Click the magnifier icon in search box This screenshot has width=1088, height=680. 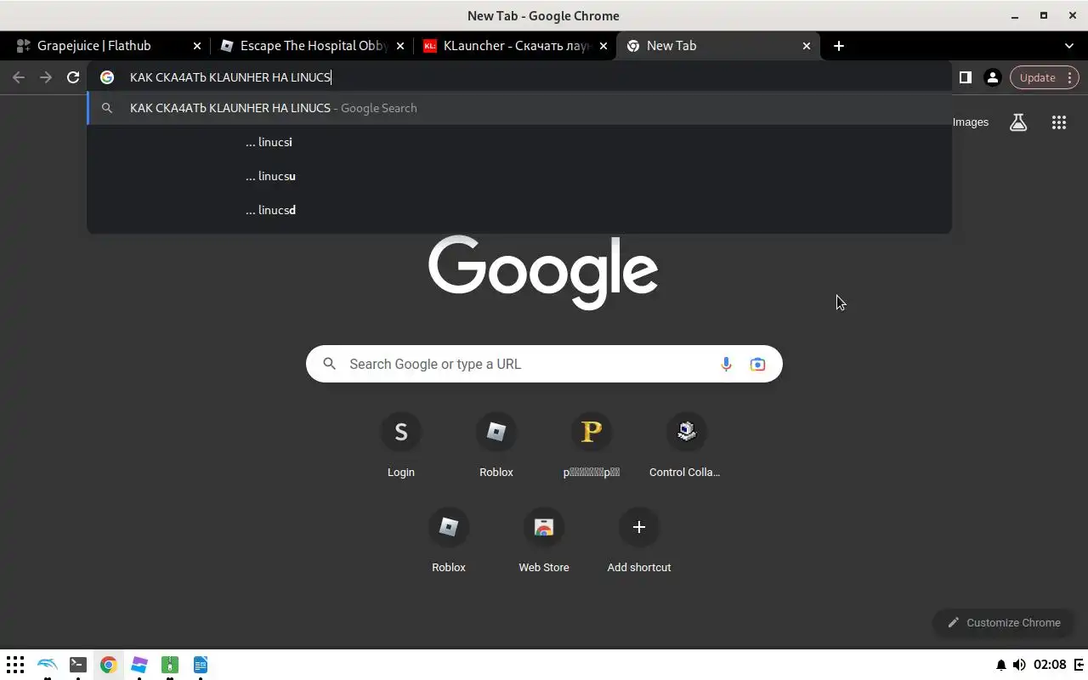[x=330, y=364]
